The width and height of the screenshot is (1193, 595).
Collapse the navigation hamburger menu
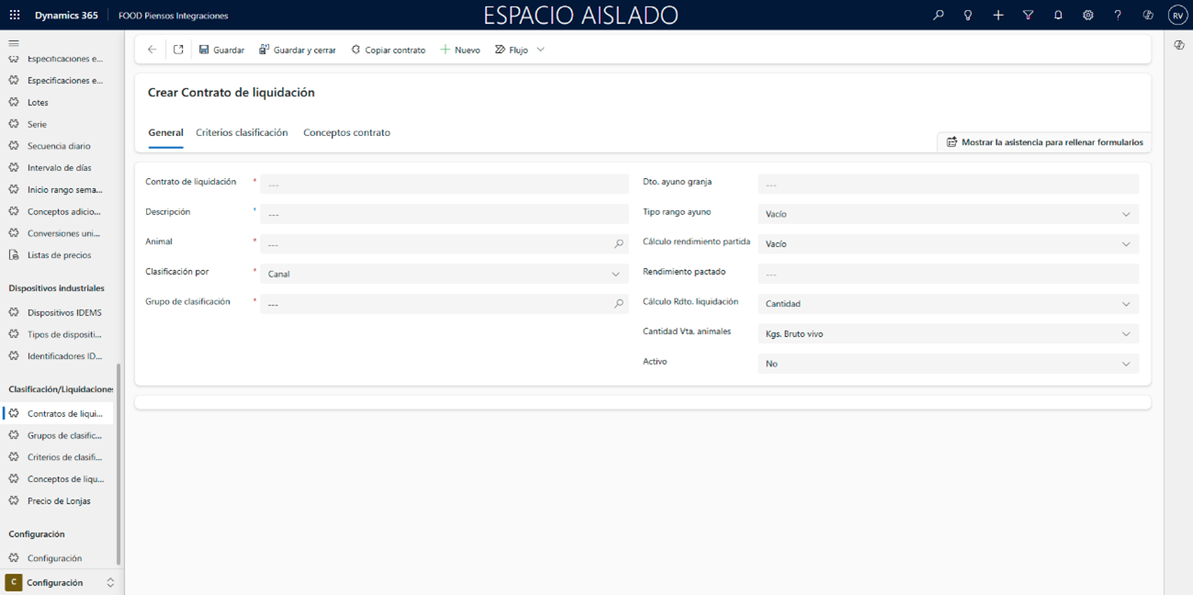14,43
